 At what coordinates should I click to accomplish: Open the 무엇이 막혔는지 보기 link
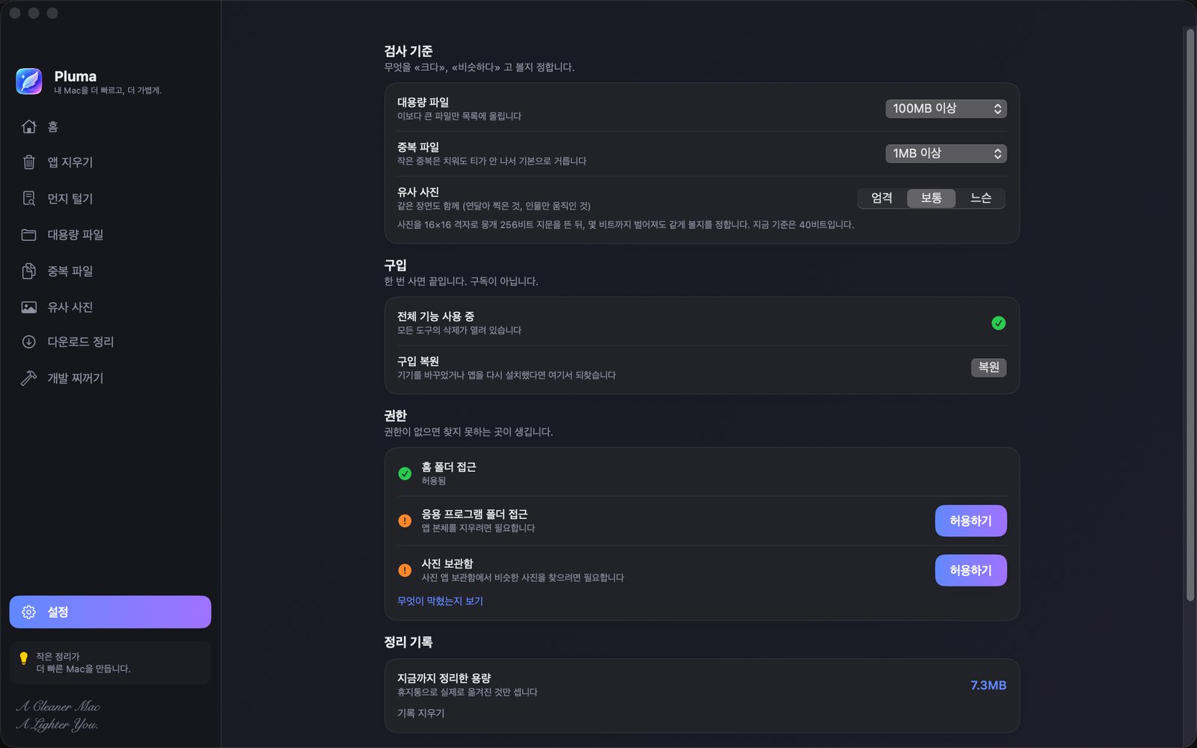(440, 601)
